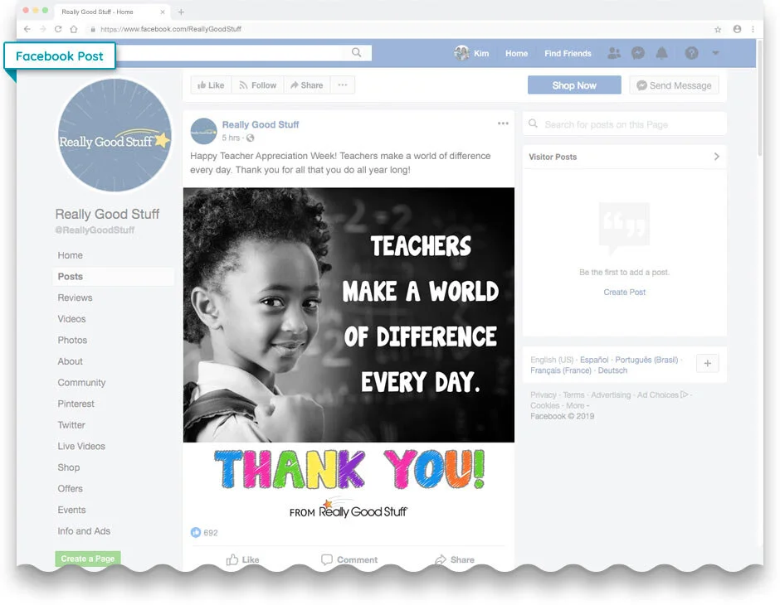Click the browser address bar URL
The width and height of the screenshot is (780, 605).
[x=171, y=29]
